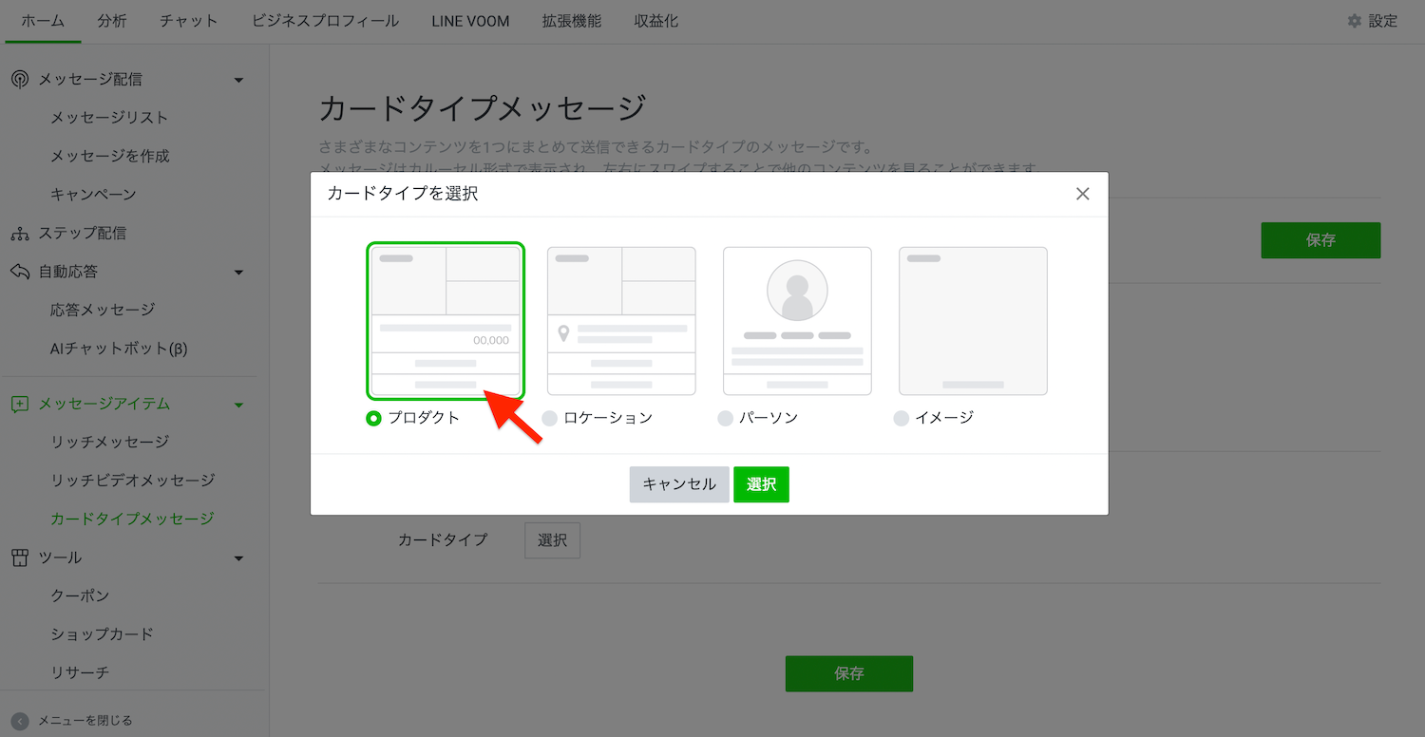Select the ロケーション radio button
The width and height of the screenshot is (1425, 737).
click(x=550, y=418)
